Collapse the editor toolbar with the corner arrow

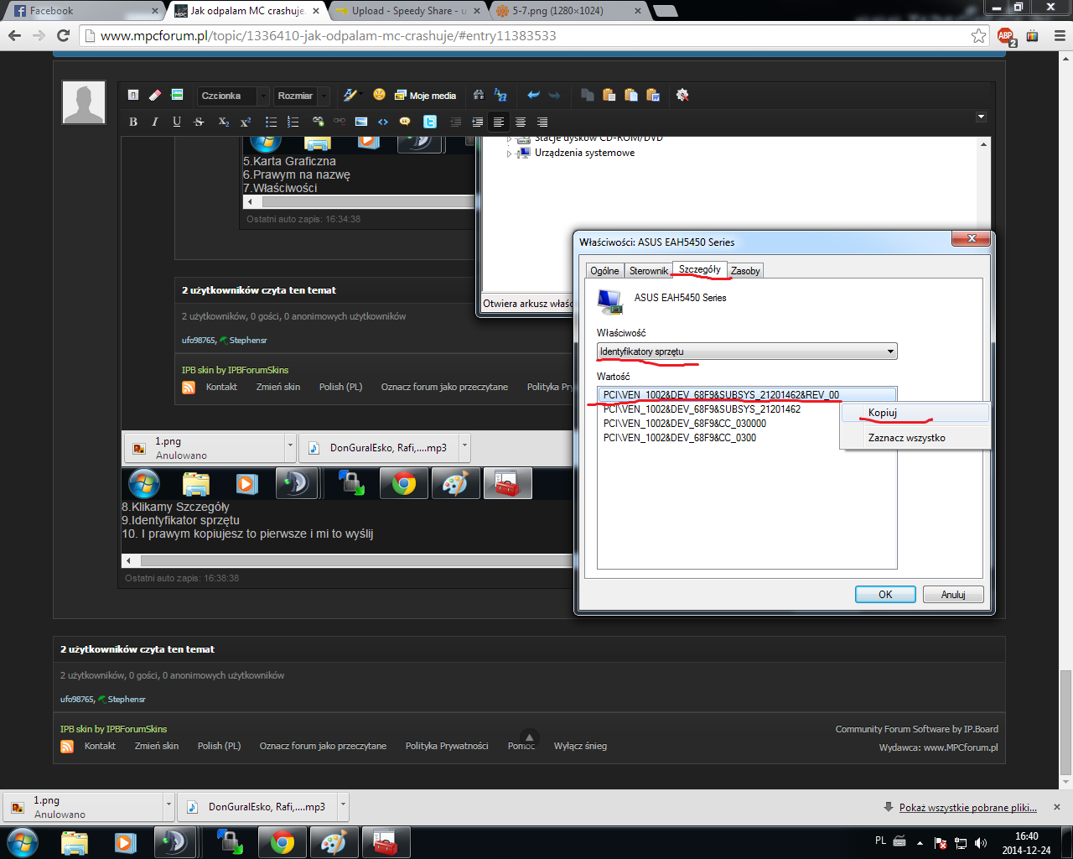[x=981, y=117]
